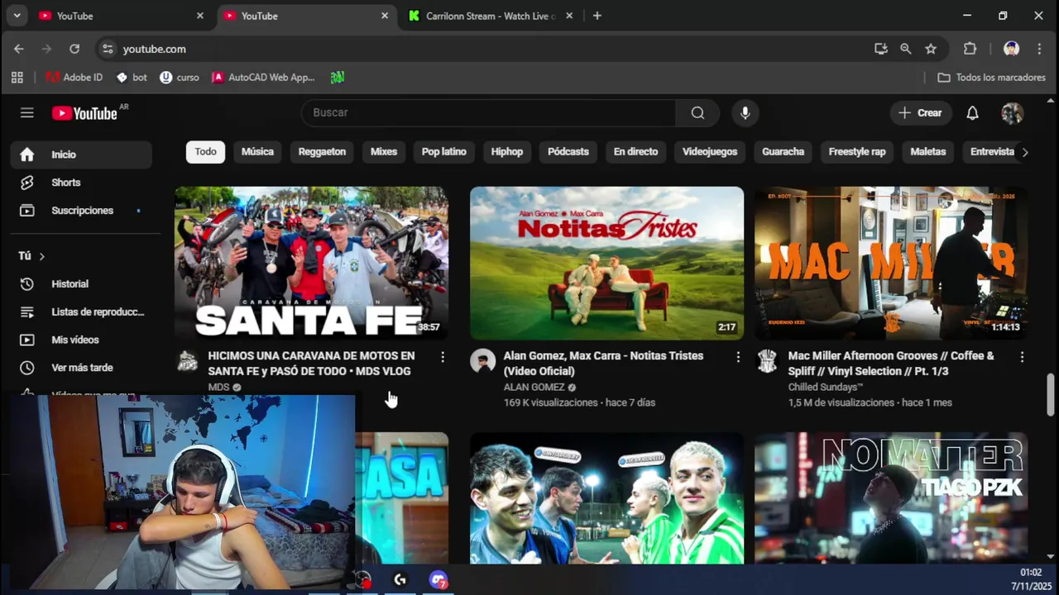Viewport: 1059px width, 595px height.
Task: Select the Pop latino filter chip
Action: 444,152
